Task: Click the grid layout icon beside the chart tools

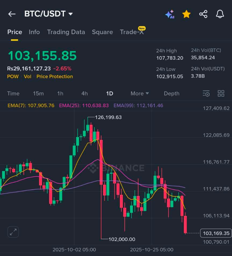Action: click(x=221, y=93)
